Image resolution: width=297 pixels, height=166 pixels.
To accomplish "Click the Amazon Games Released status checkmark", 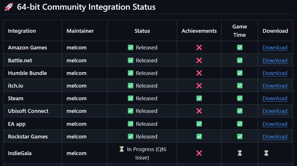I will (130, 47).
